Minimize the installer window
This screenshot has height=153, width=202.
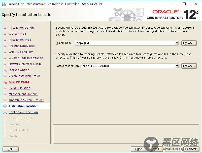(173, 4)
